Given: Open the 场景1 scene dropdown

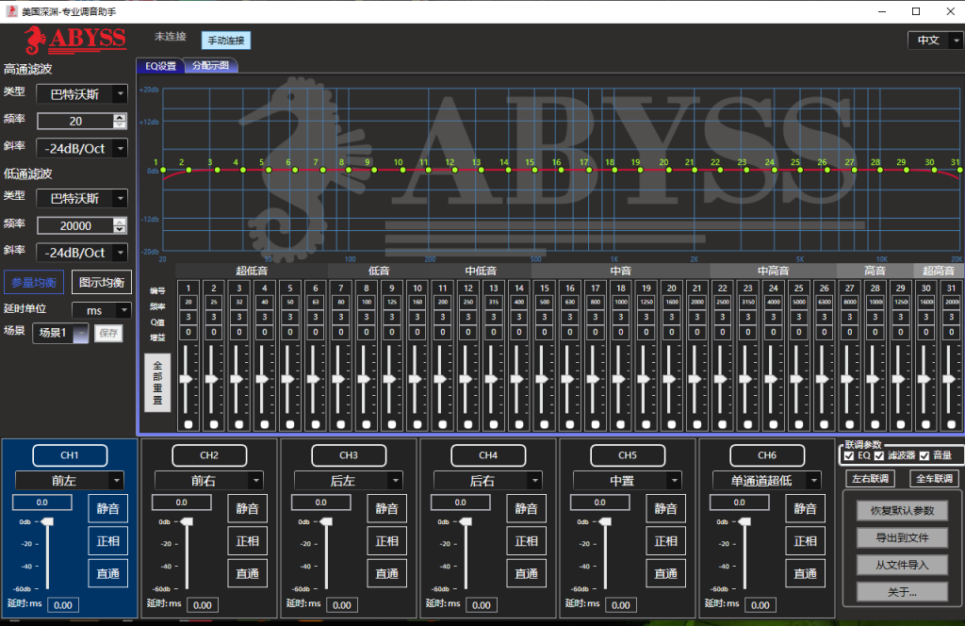Looking at the screenshot, I should point(60,333).
